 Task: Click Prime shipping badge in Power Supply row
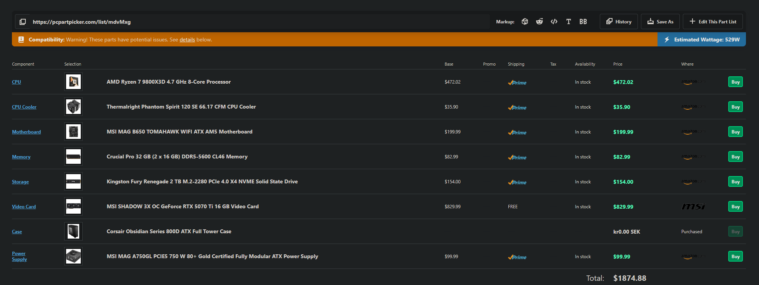pyautogui.click(x=517, y=257)
